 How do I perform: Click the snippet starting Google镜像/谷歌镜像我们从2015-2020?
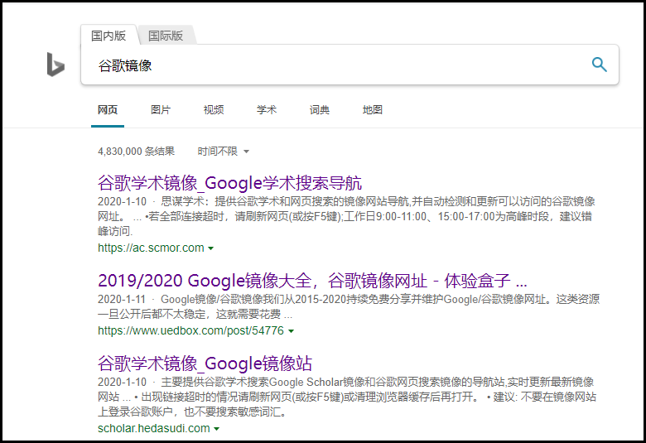click(x=349, y=306)
